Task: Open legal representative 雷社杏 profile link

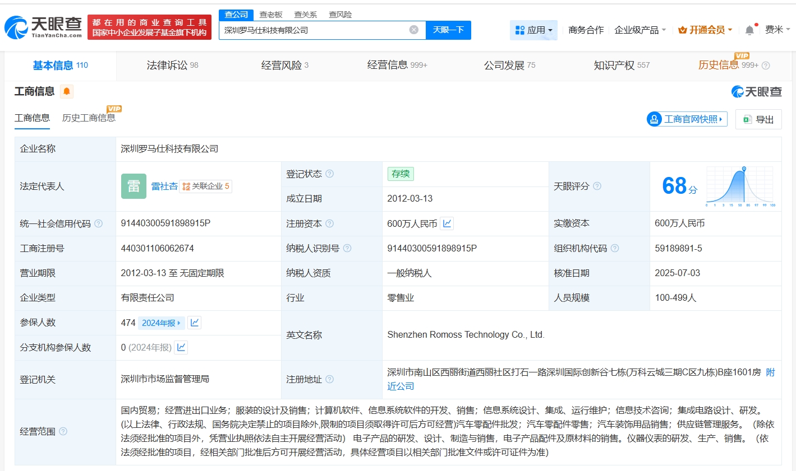Action: point(164,186)
